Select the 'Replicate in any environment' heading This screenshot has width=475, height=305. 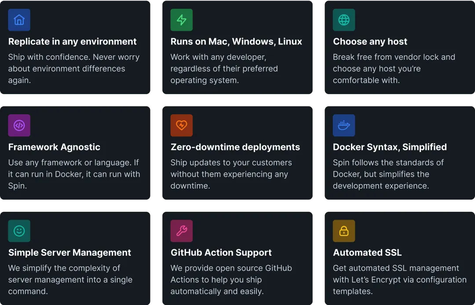tap(73, 41)
